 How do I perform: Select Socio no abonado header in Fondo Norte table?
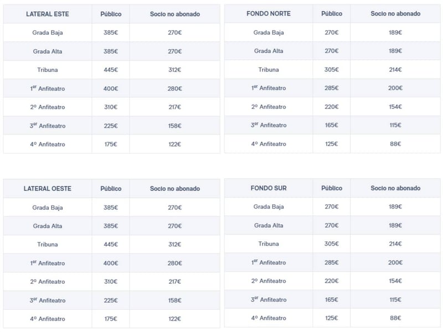pyautogui.click(x=395, y=13)
